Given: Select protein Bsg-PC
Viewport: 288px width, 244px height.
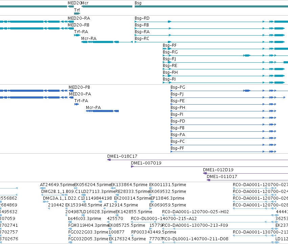Looking at the screenshot, I should point(178,142).
